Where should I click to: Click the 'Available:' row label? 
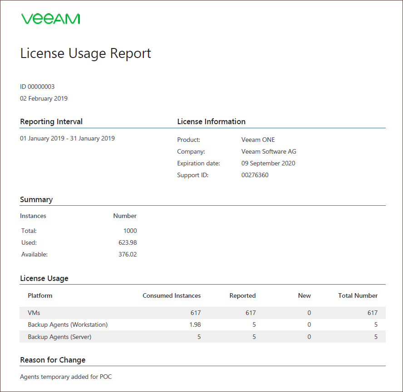pos(34,254)
